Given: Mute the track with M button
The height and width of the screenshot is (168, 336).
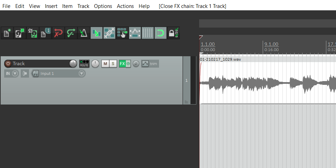Looking at the screenshot, I should [x=105, y=64].
